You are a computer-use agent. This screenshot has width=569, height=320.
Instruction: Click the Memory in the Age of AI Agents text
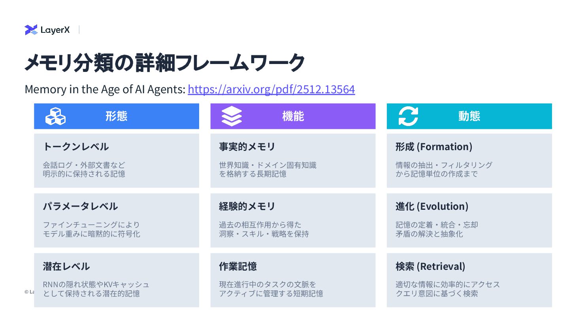[105, 89]
